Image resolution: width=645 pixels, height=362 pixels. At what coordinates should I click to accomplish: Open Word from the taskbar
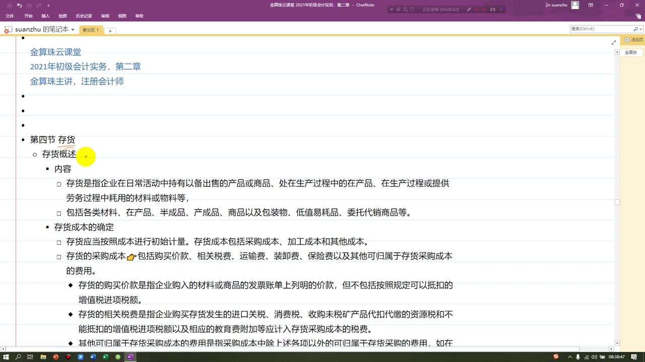(93, 357)
